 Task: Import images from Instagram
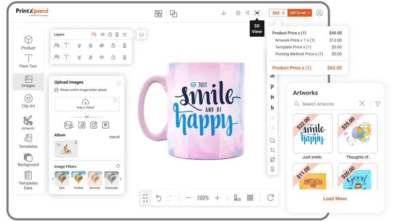94,125
